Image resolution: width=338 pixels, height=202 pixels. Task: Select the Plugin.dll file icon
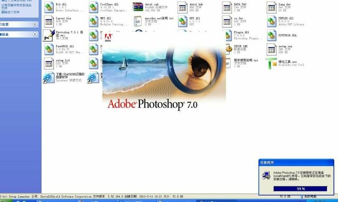tap(228, 35)
